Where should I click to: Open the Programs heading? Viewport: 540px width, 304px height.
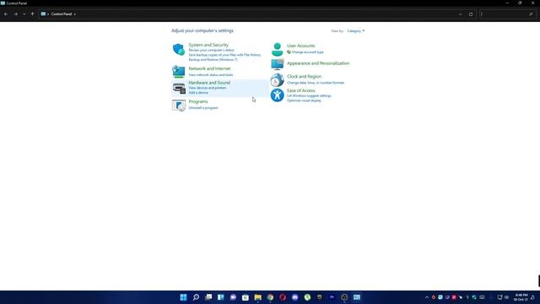(198, 101)
